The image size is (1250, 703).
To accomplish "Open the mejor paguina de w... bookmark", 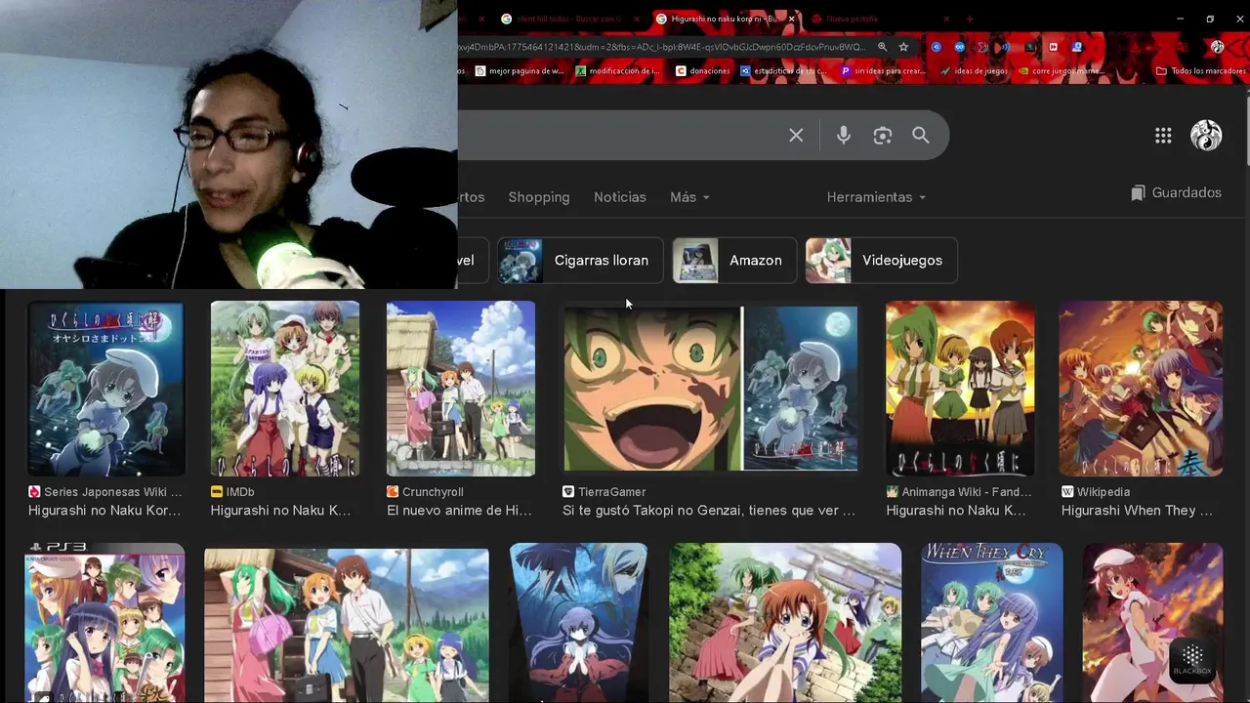I will click(x=520, y=71).
